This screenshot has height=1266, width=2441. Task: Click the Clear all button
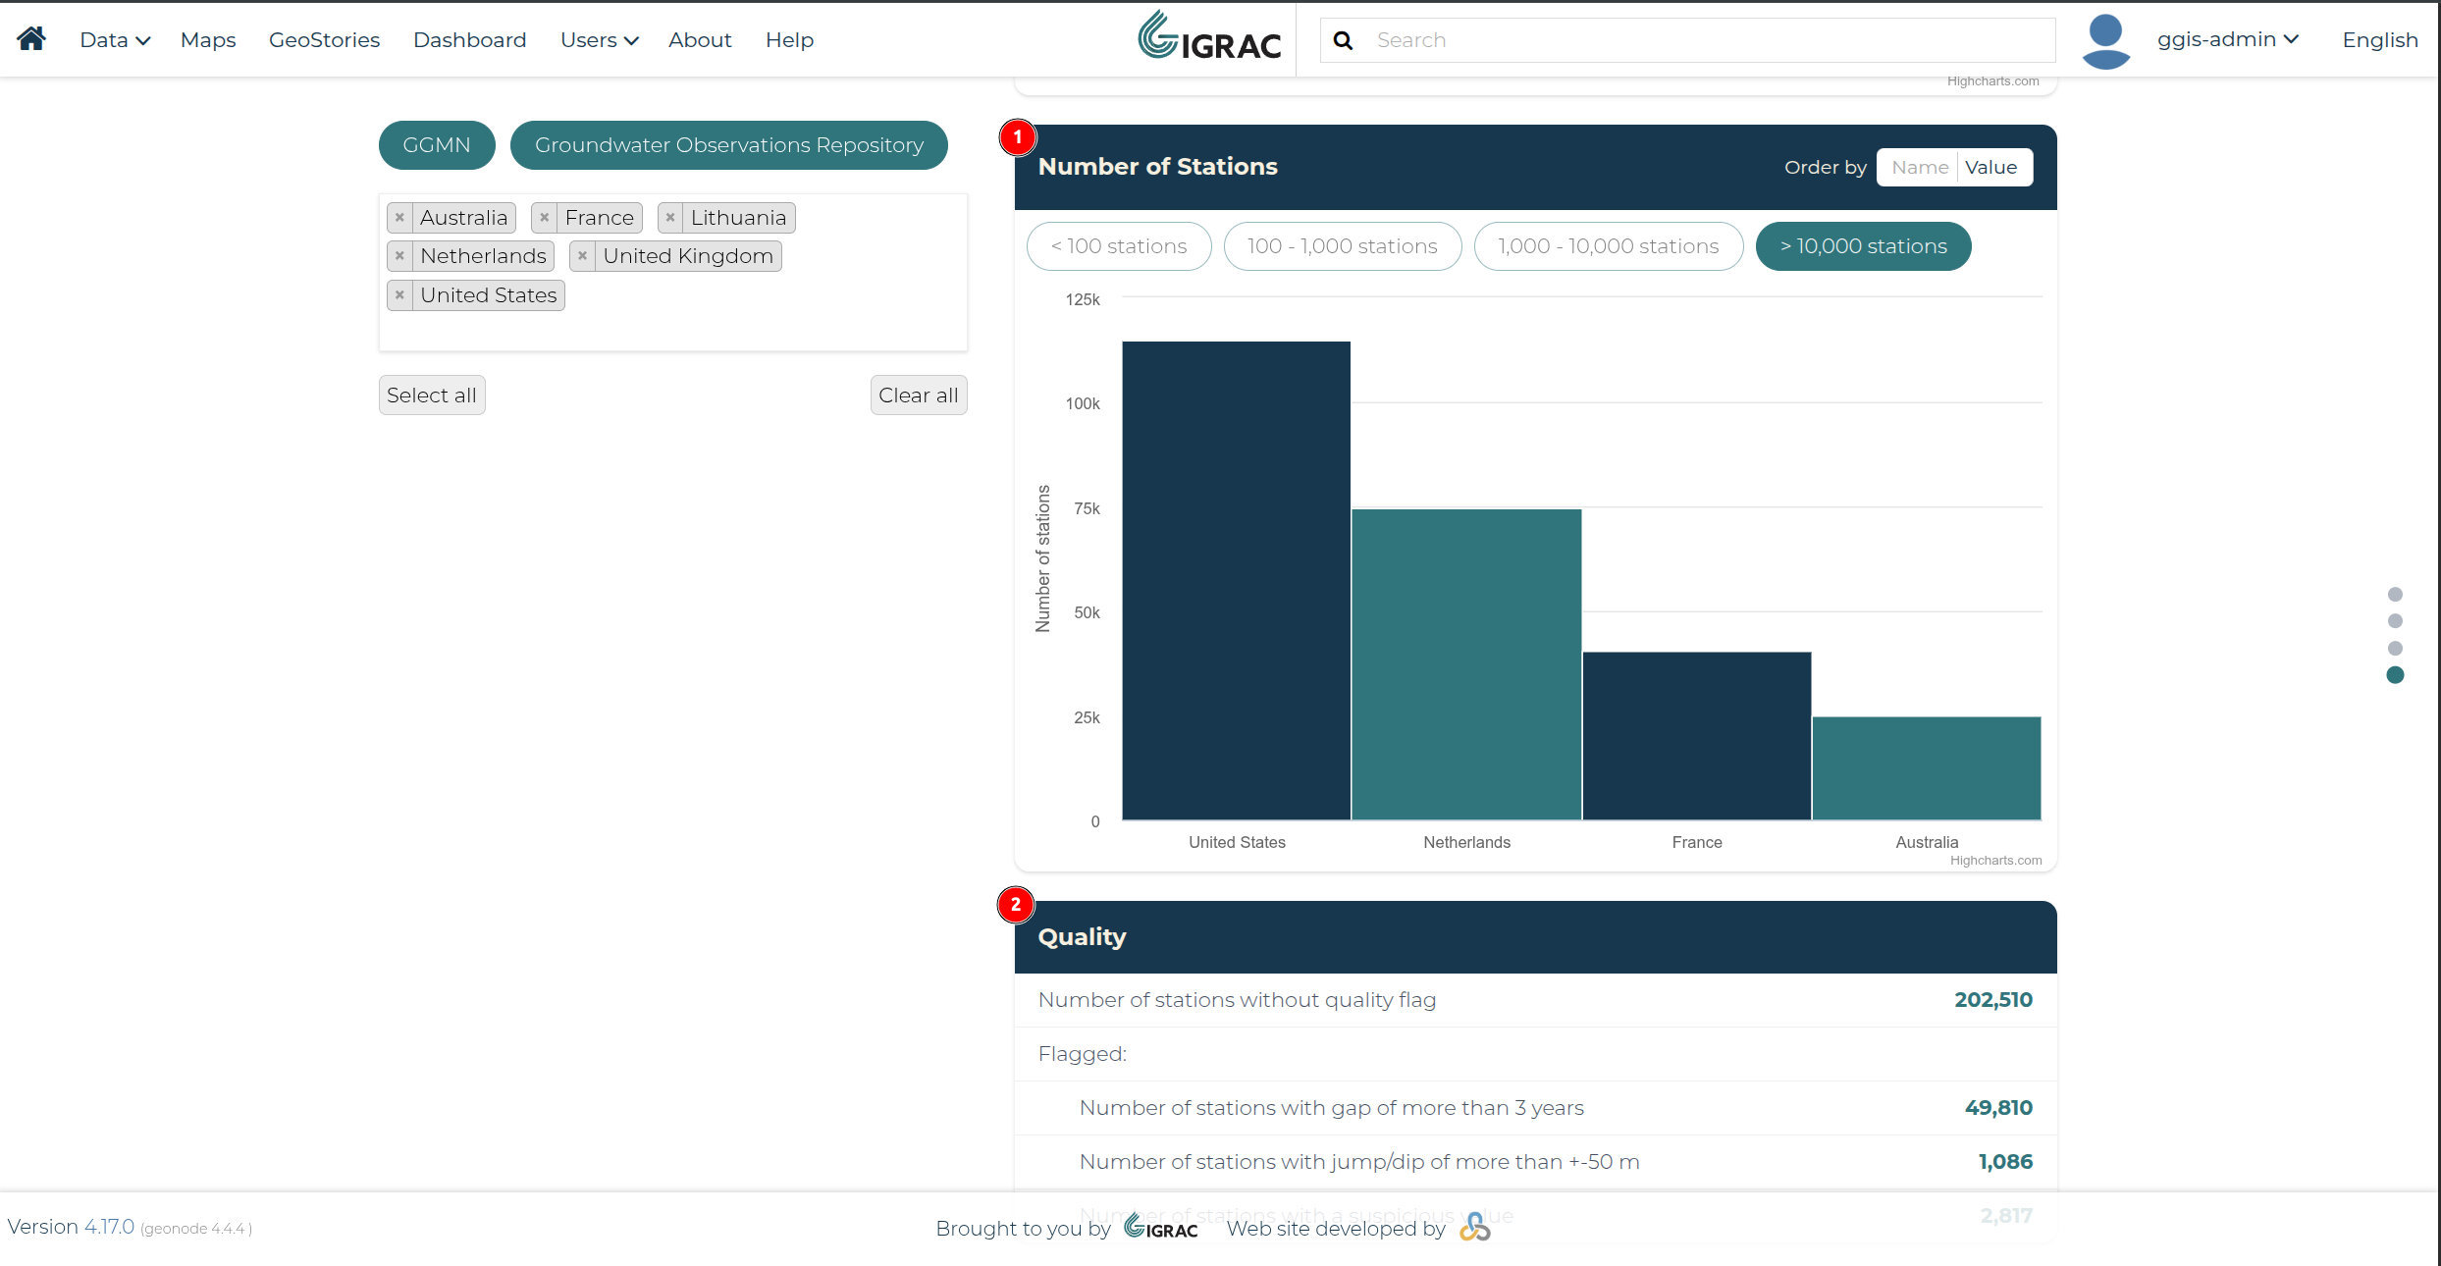(919, 396)
